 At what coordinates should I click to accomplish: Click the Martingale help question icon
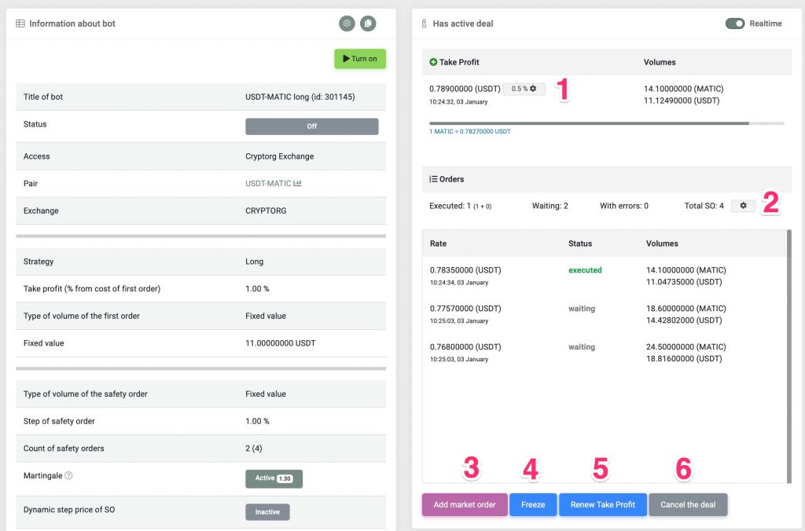tap(68, 475)
